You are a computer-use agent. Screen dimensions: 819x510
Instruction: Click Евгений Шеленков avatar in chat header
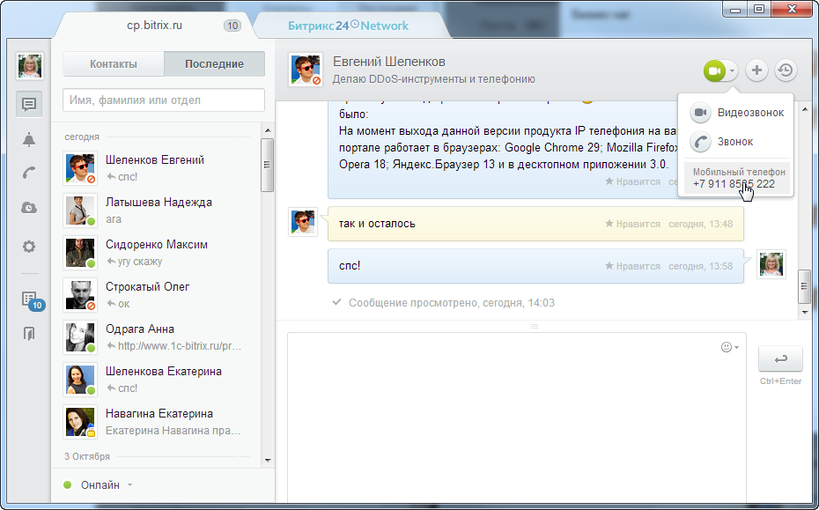coord(305,70)
